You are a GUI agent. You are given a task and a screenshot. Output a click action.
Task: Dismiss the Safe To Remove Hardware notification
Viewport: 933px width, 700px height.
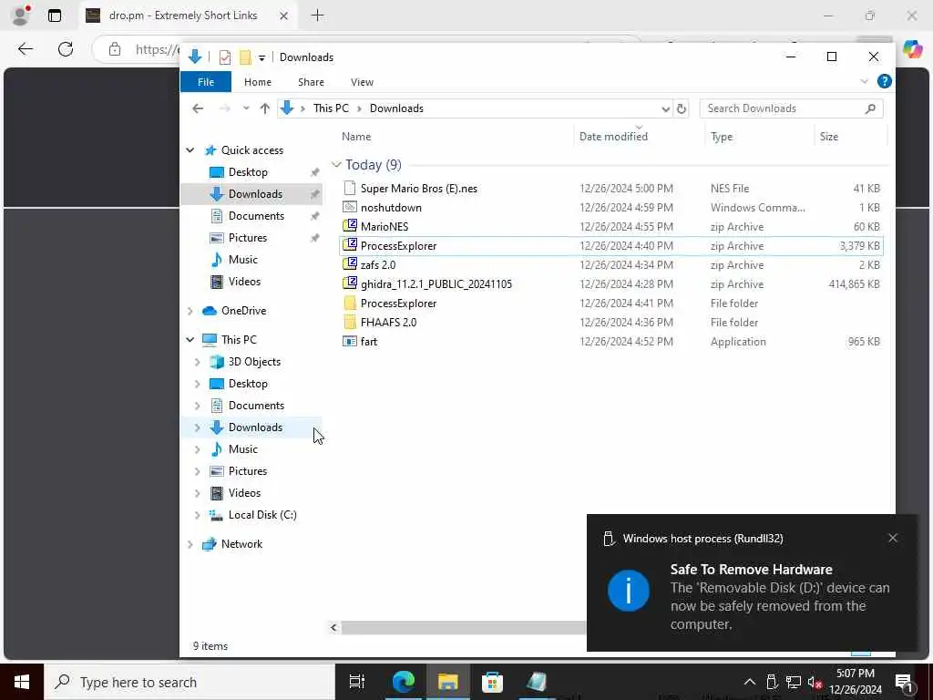tap(893, 538)
